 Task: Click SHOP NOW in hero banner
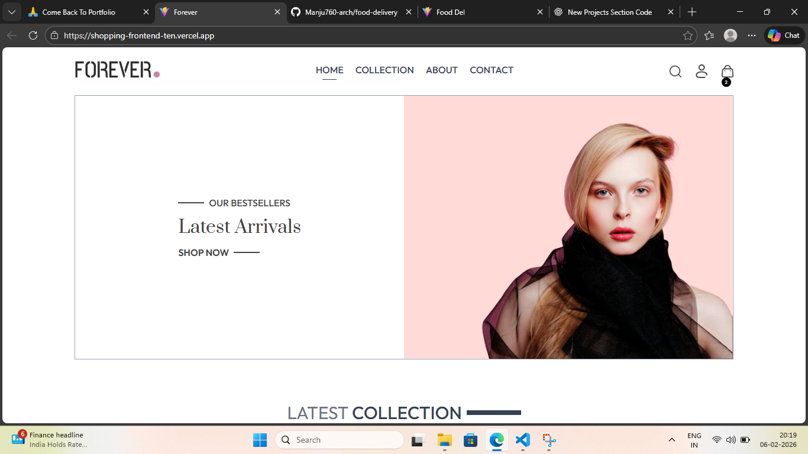click(203, 252)
